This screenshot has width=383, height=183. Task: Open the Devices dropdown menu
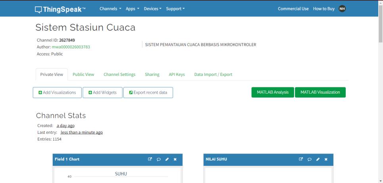pos(153,9)
